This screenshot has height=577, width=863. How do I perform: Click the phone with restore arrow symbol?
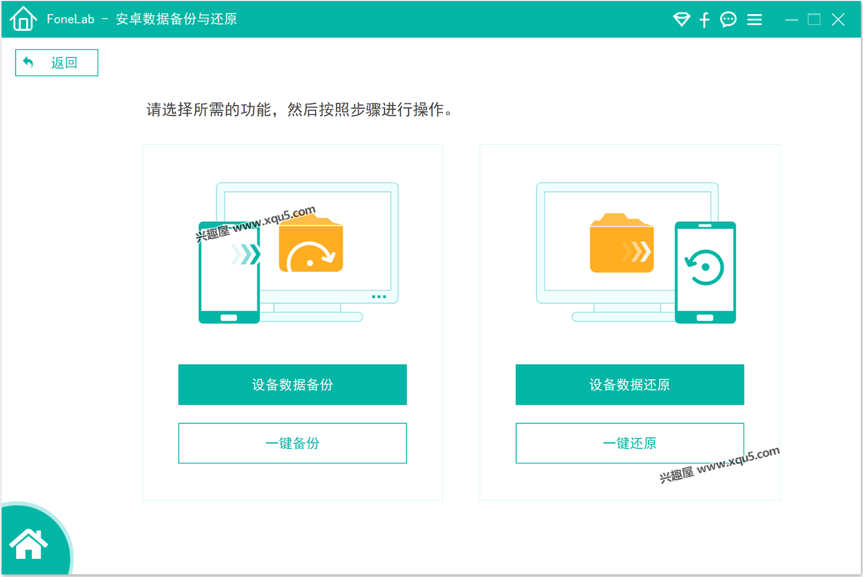[705, 272]
